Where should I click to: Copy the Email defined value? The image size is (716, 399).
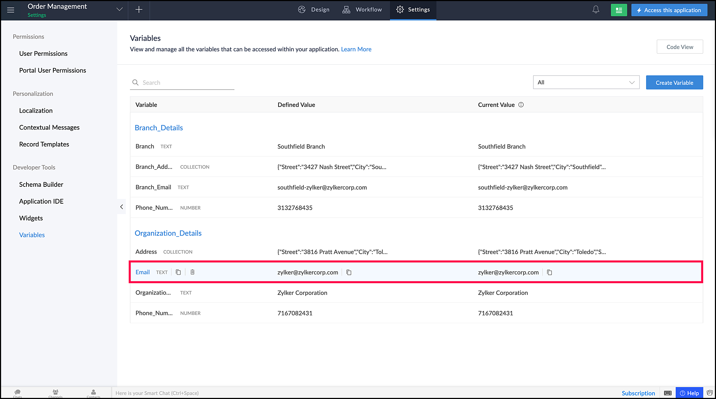[349, 273]
